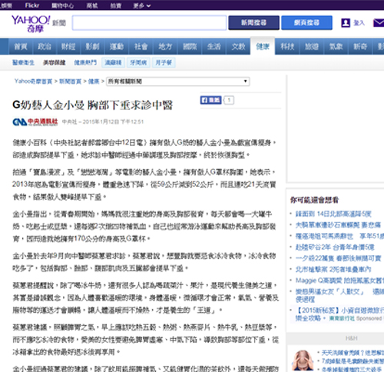Open the mail envelope icon
This screenshot has width=384, height=372.
(379, 23)
